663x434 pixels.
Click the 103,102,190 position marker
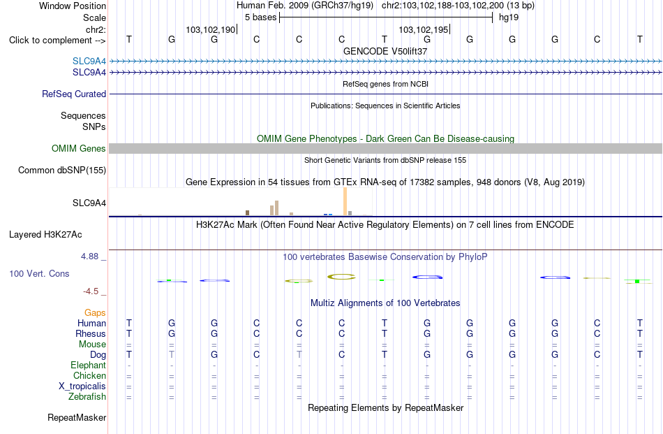tap(210, 29)
